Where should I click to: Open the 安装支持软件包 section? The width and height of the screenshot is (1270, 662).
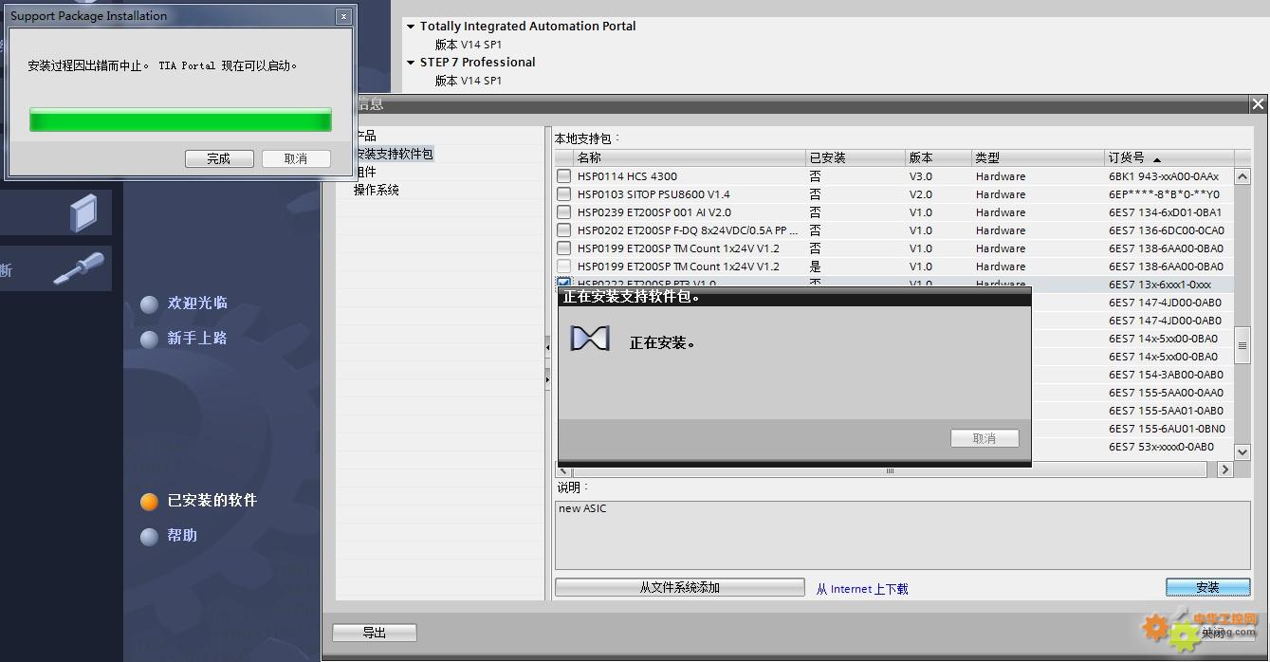[394, 154]
